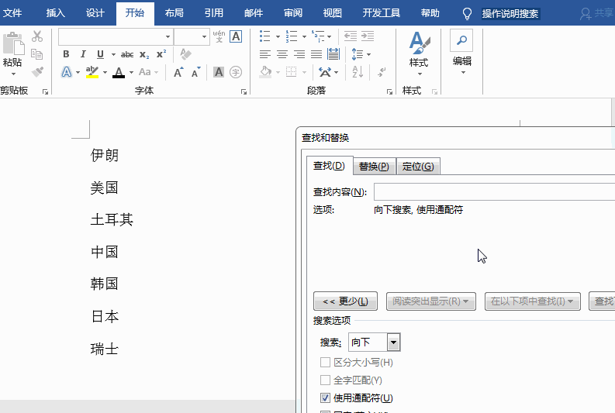This screenshot has width=615, height=413.
Task: Open the 搜索 direction dropdown (向下)
Action: (x=393, y=342)
